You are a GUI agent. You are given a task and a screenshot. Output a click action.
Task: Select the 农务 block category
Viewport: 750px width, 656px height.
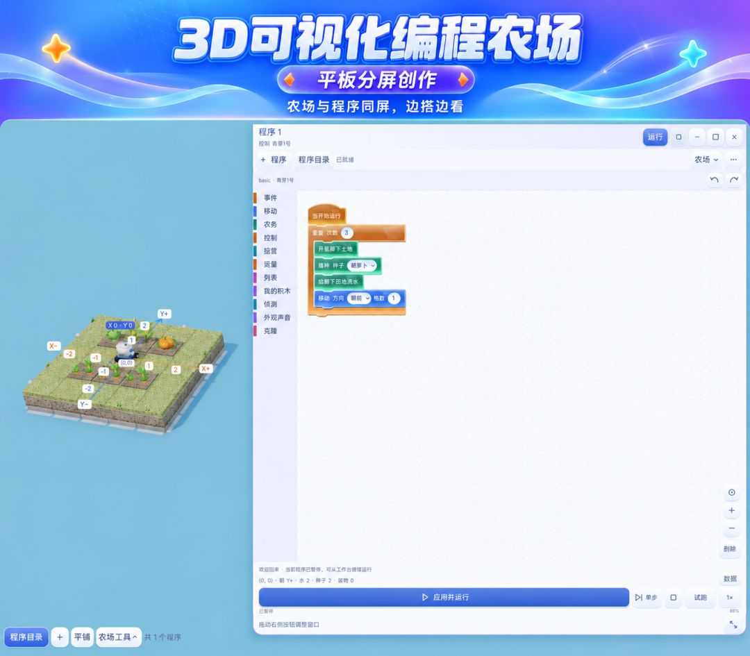tap(270, 224)
